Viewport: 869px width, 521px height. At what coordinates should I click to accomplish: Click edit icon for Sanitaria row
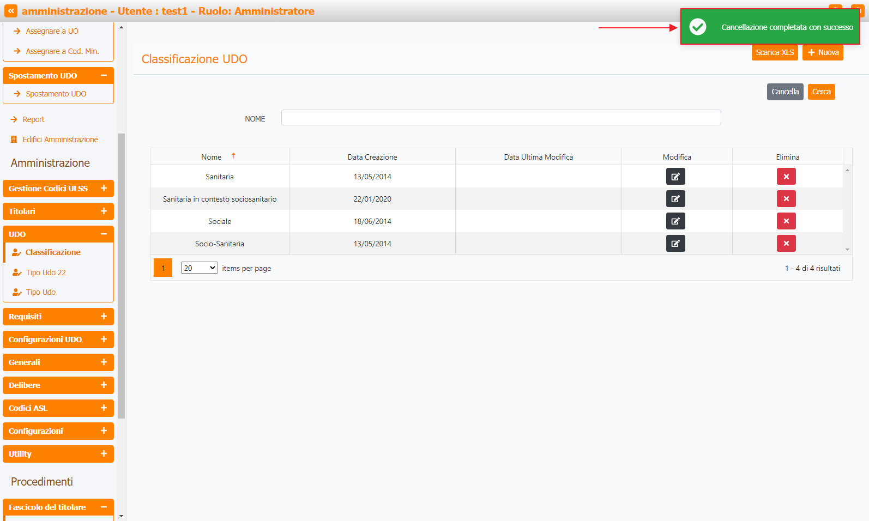click(675, 177)
